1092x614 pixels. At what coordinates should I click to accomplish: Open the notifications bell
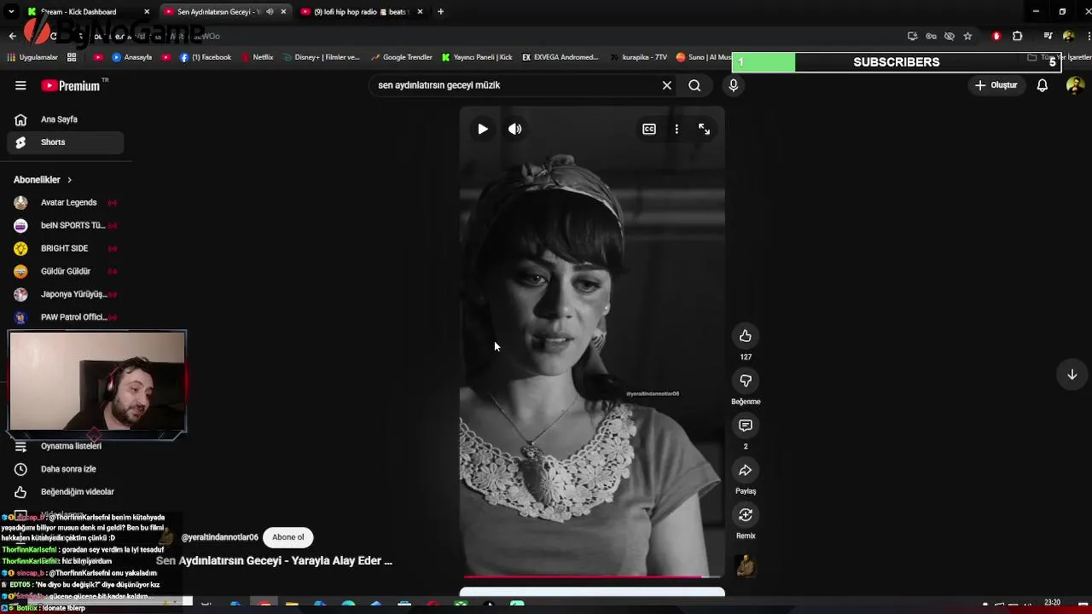tap(1042, 85)
